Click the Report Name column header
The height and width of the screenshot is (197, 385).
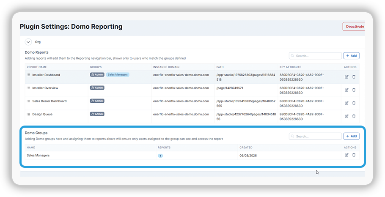(x=36, y=67)
